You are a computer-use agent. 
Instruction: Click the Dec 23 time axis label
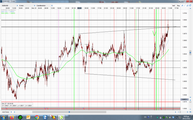34,8
